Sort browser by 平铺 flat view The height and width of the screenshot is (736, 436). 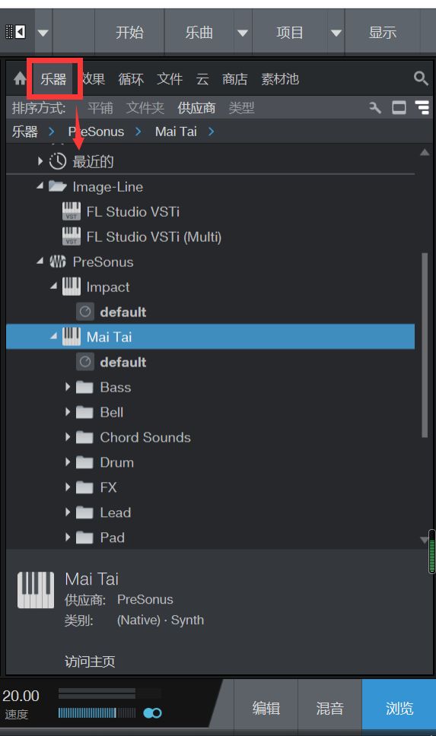click(100, 108)
